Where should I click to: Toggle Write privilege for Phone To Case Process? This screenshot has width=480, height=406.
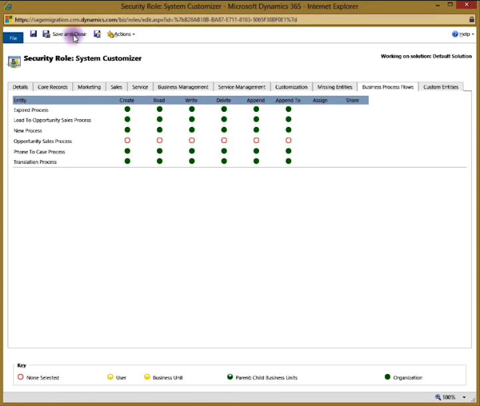tap(192, 151)
